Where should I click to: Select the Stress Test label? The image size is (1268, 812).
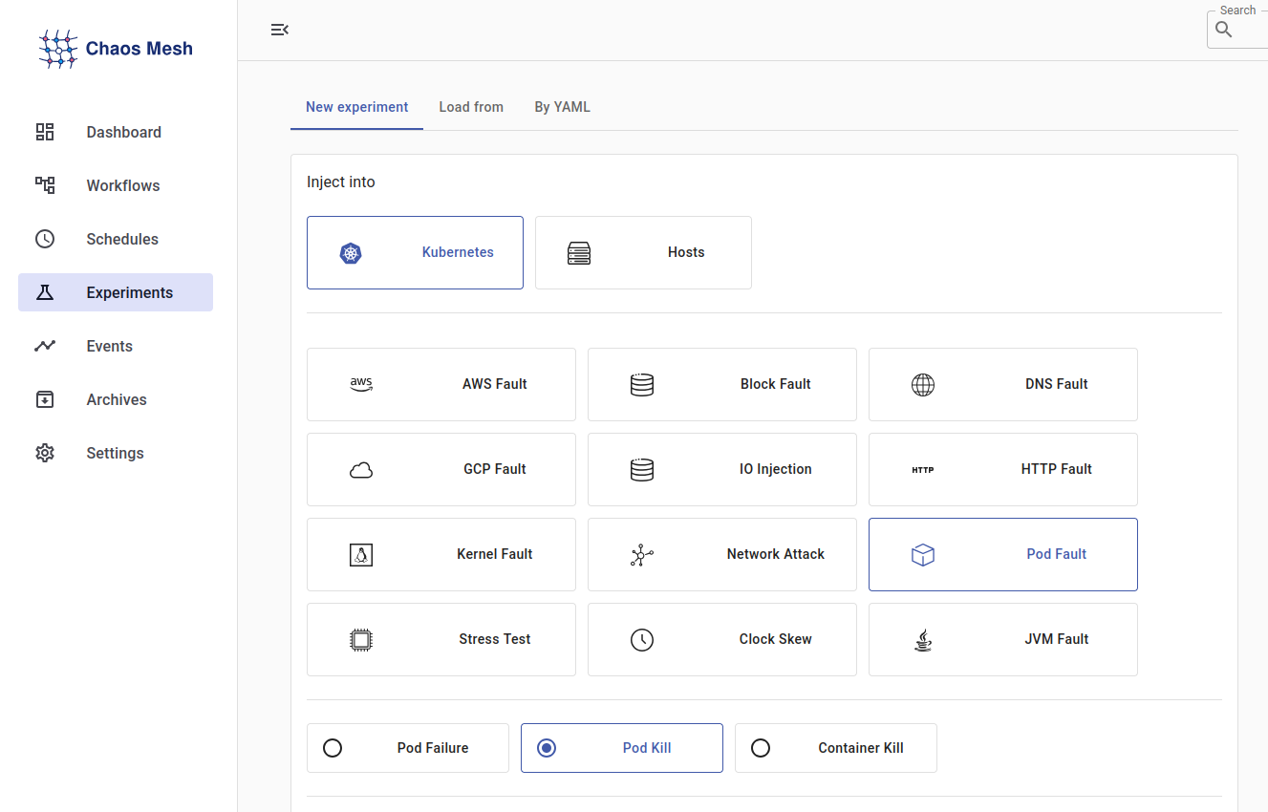click(x=495, y=639)
